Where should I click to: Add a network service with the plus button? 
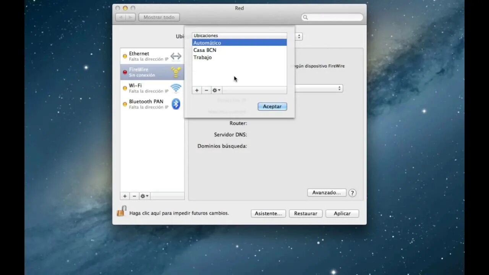[x=125, y=196]
